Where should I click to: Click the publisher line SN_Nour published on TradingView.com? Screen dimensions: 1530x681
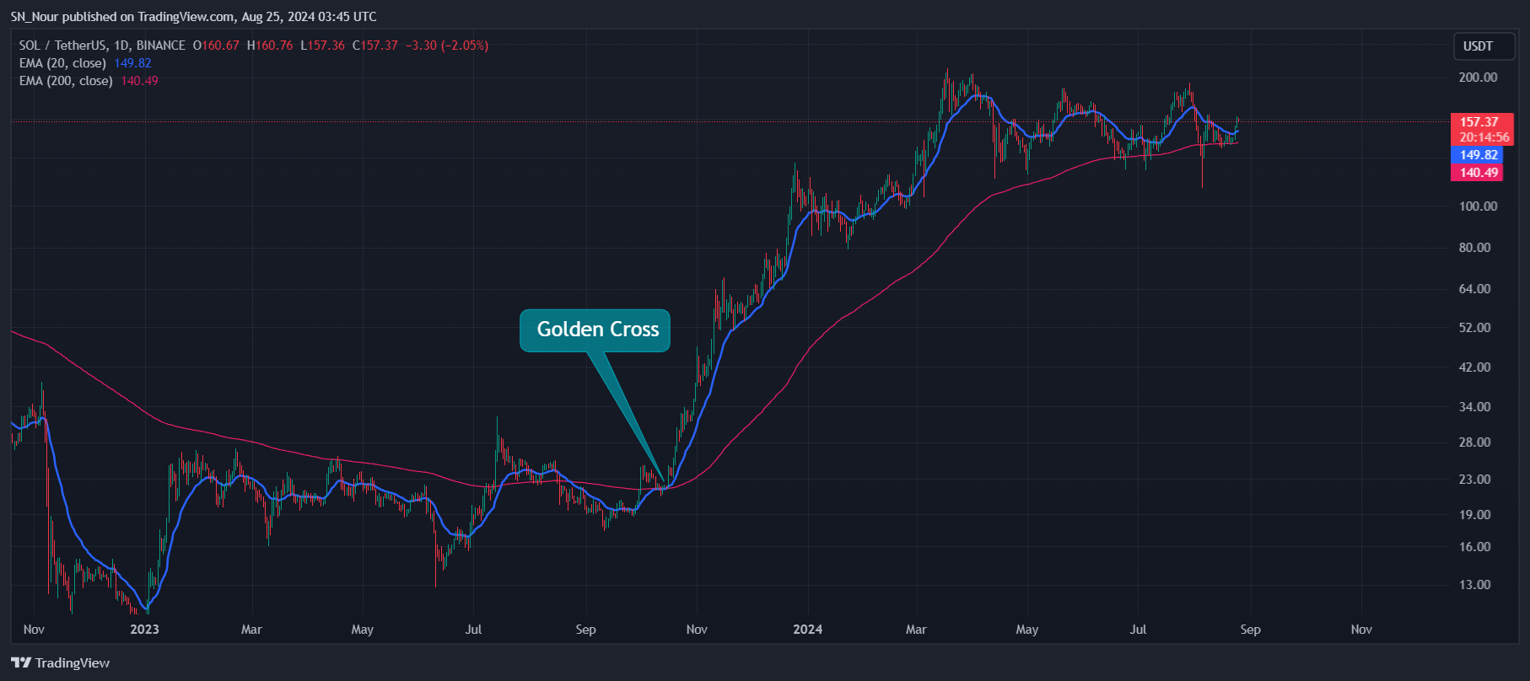tap(193, 17)
